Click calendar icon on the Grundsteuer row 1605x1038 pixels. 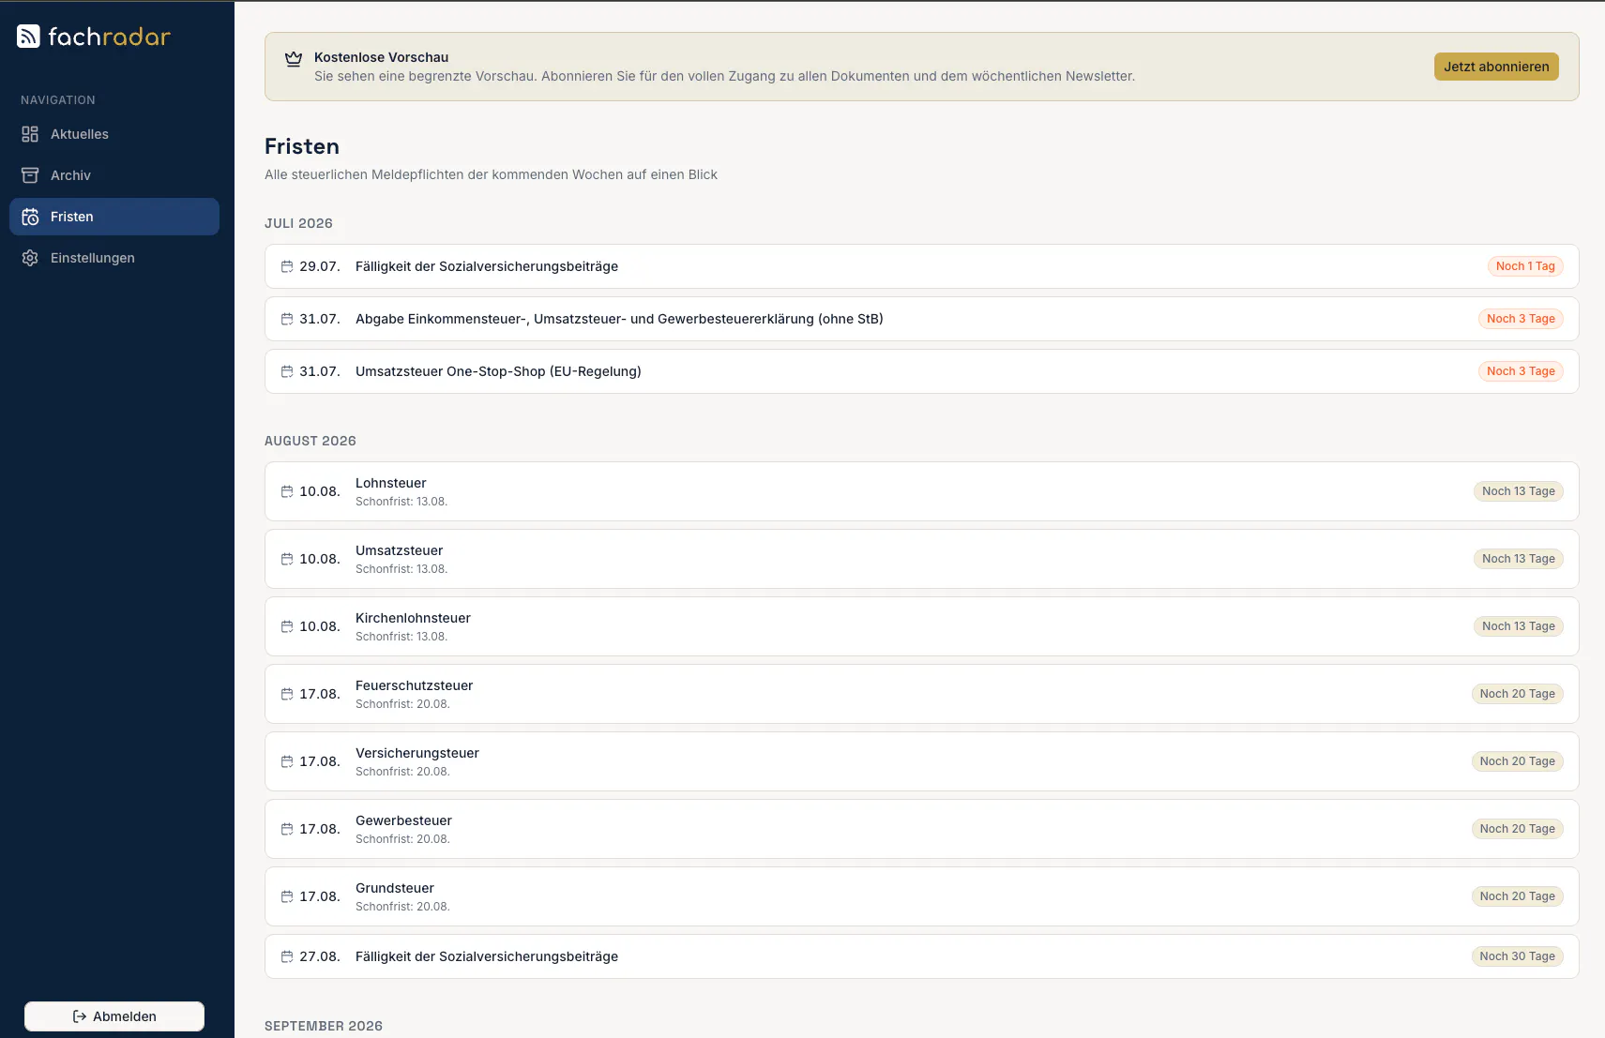point(287,896)
